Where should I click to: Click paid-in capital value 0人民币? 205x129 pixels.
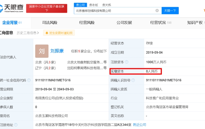pyautogui.click(x=152, y=71)
